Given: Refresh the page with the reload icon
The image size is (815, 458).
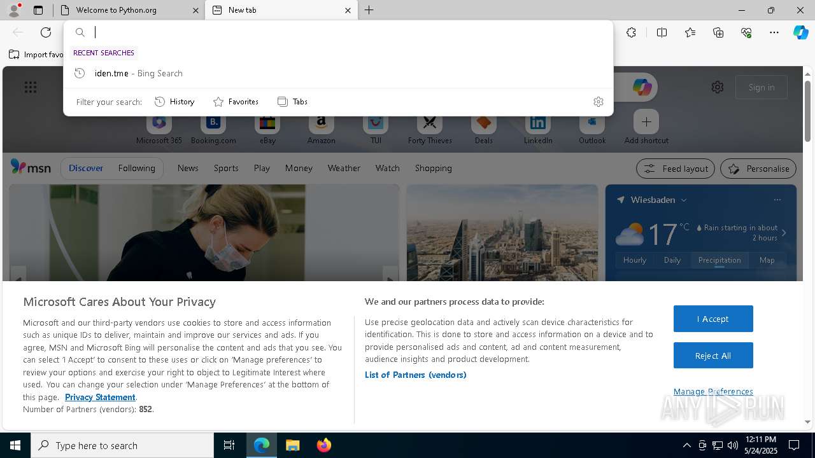Looking at the screenshot, I should [x=46, y=32].
